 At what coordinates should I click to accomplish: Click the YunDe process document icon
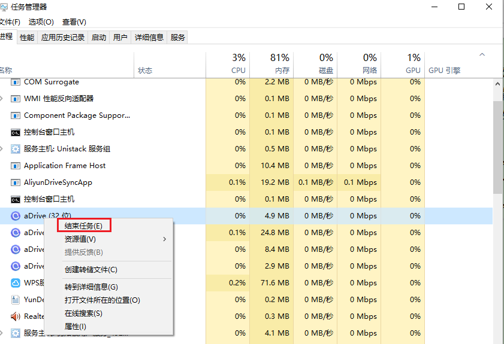pos(16,300)
